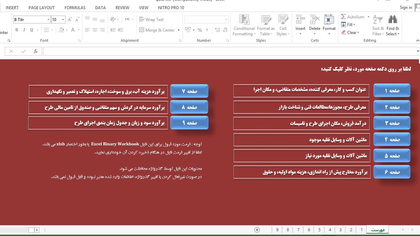
Task: Toggle Italic formatting
Action: point(24,30)
